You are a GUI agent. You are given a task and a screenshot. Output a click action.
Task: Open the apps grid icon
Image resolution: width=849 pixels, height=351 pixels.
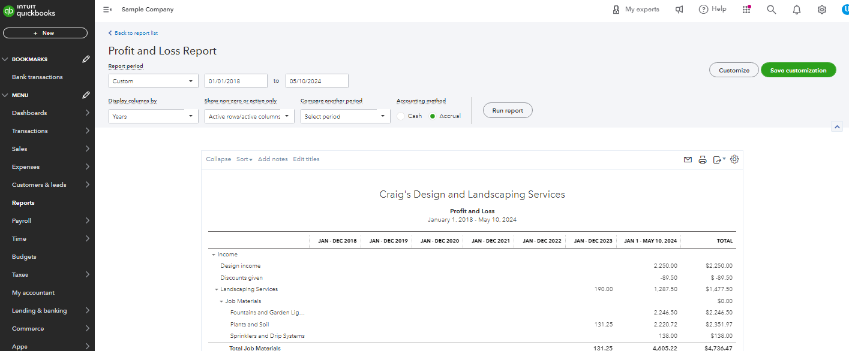click(746, 10)
